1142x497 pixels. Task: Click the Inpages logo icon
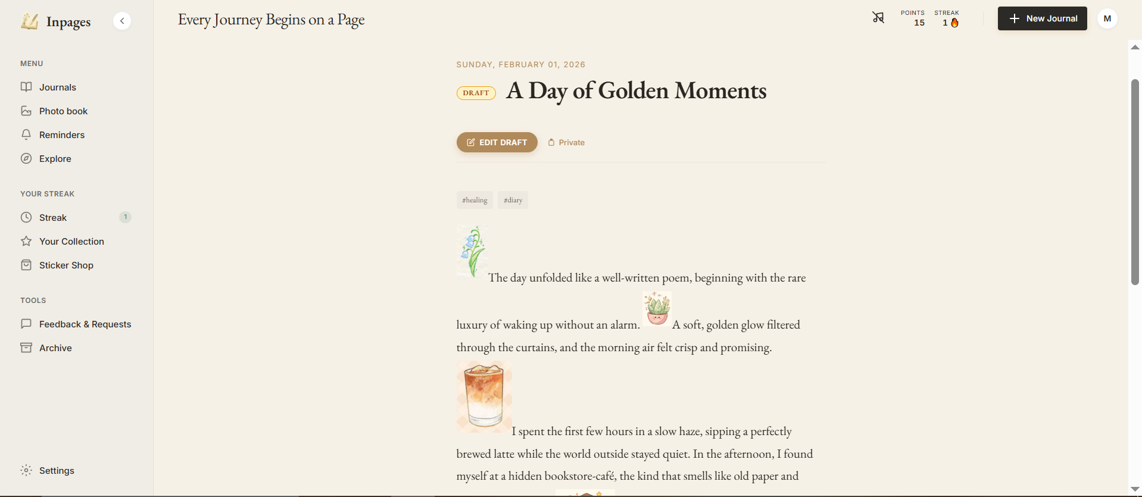29,20
